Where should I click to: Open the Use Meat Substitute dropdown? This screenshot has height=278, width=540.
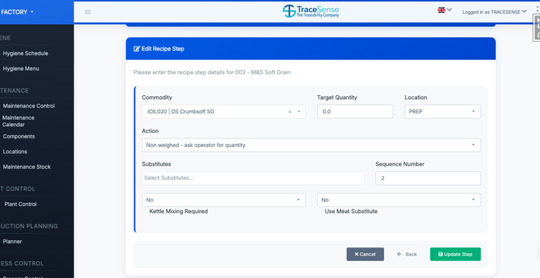pyautogui.click(x=399, y=200)
